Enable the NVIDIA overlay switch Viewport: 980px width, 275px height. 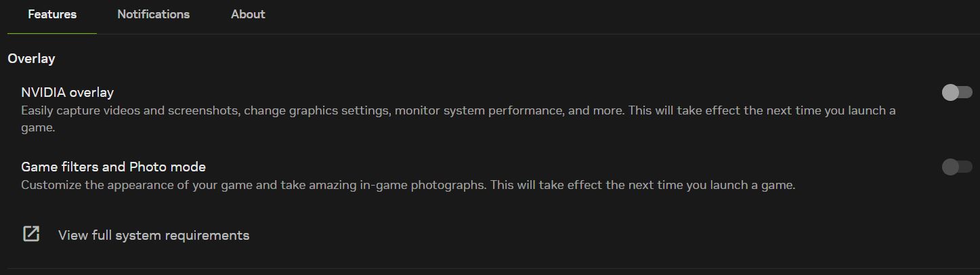[x=957, y=92]
